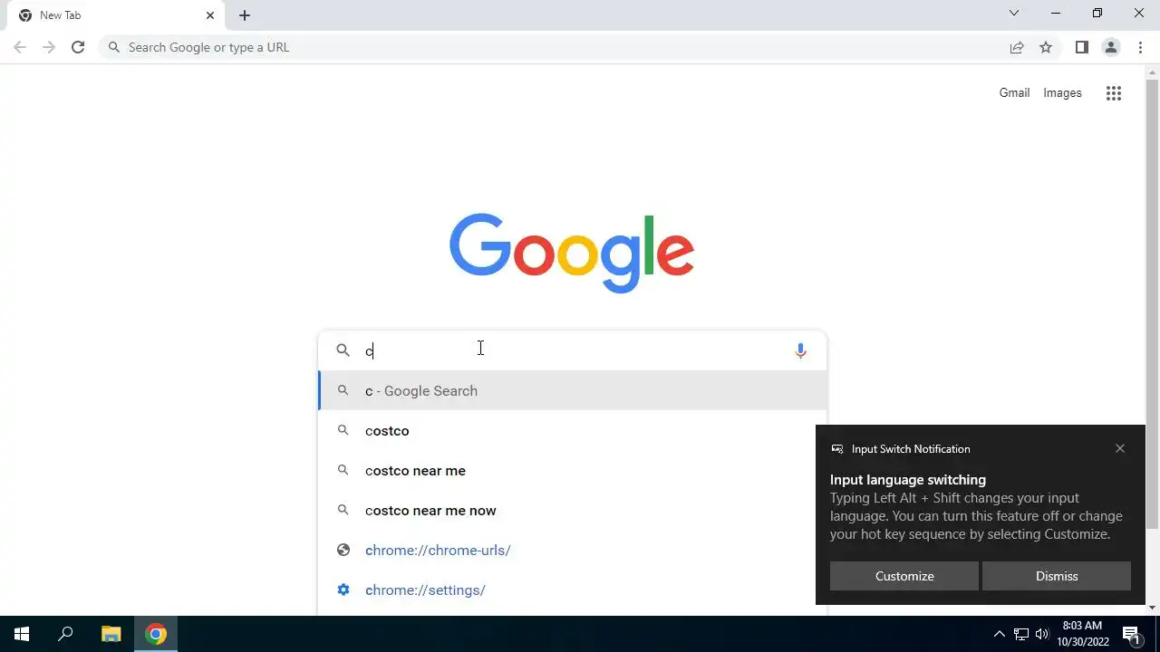Screen dimensions: 1160x652
Task: Click the browser back arrow
Action: [x=20, y=47]
